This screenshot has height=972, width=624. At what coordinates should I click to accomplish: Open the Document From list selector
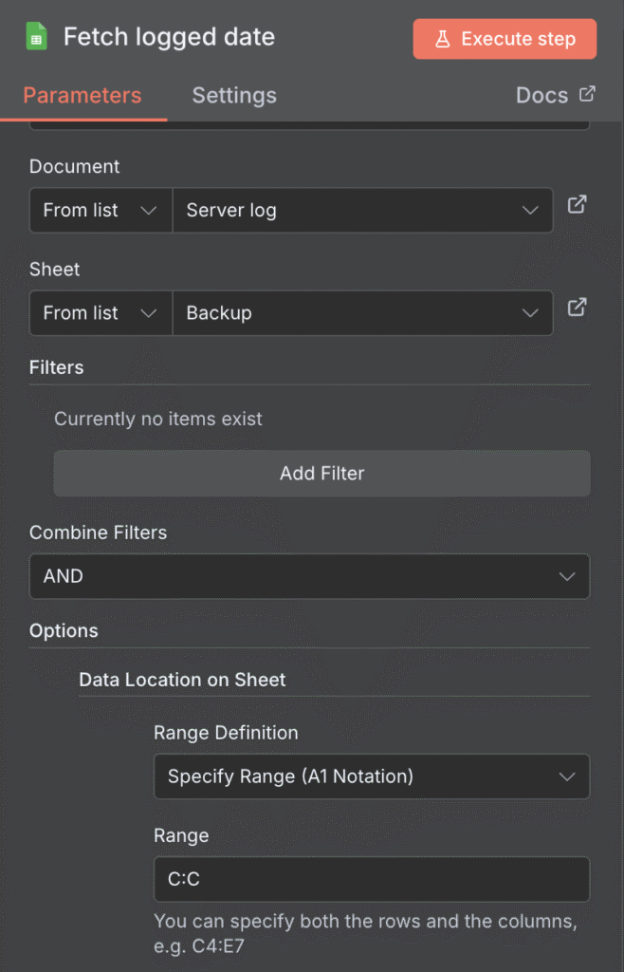click(100, 210)
